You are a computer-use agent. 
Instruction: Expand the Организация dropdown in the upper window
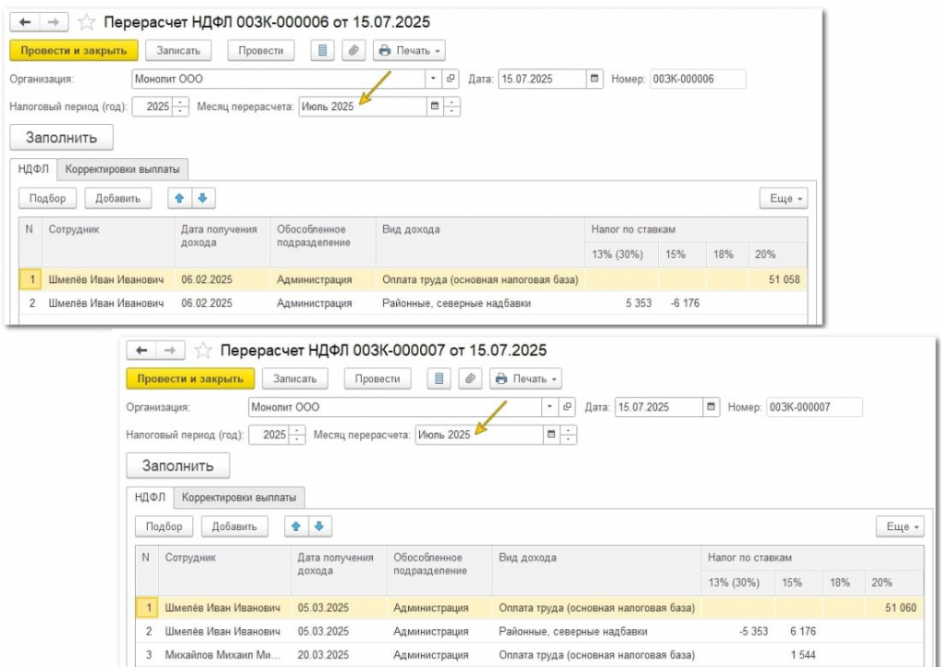pyautogui.click(x=434, y=79)
